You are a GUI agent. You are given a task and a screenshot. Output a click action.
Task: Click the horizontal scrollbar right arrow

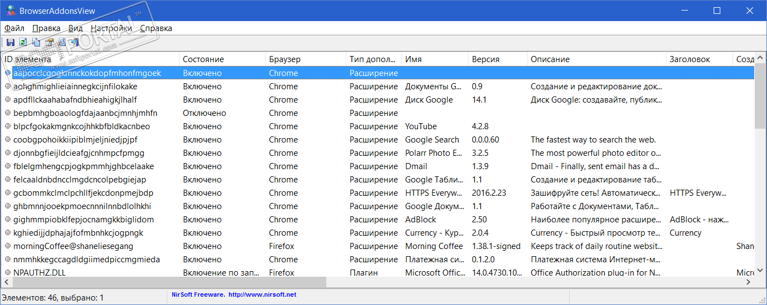(748, 282)
